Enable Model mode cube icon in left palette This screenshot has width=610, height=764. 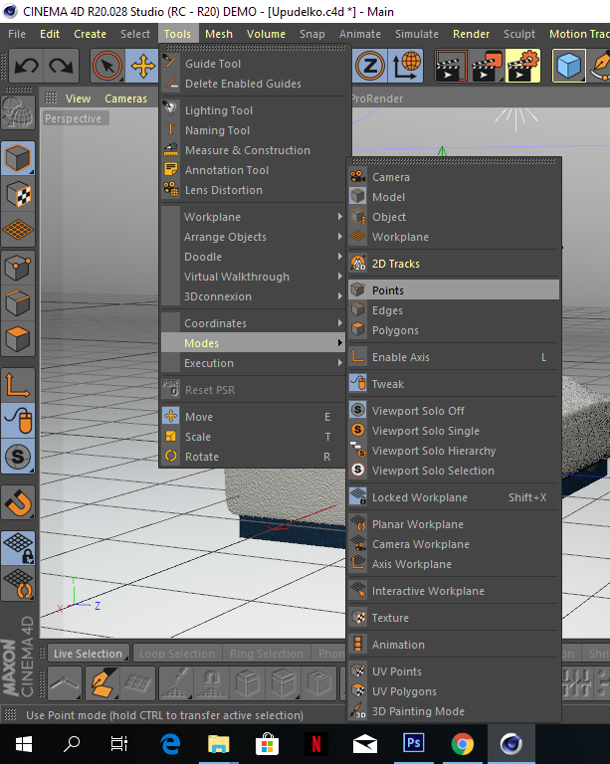pyautogui.click(x=18, y=158)
